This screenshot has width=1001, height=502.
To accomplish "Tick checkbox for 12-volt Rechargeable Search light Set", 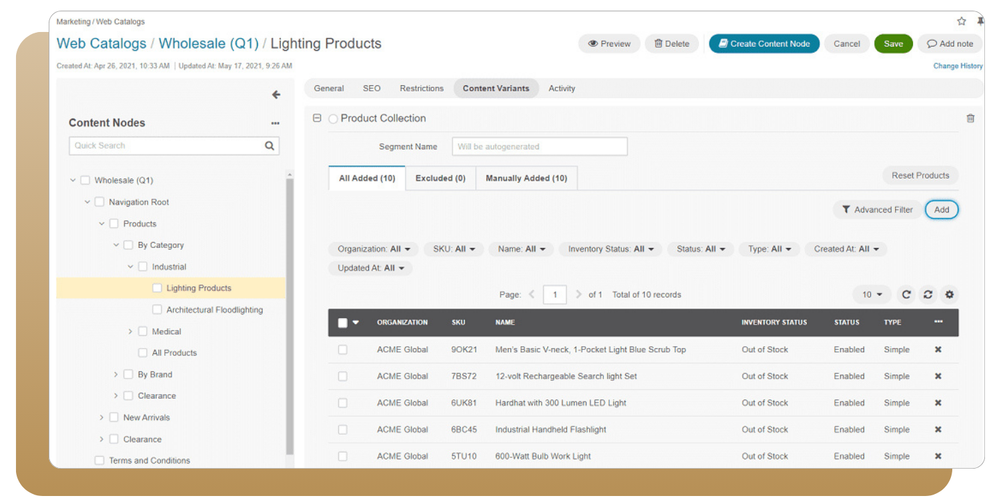I will [x=342, y=376].
